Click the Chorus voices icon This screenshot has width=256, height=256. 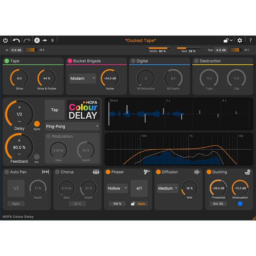[x=96, y=172]
